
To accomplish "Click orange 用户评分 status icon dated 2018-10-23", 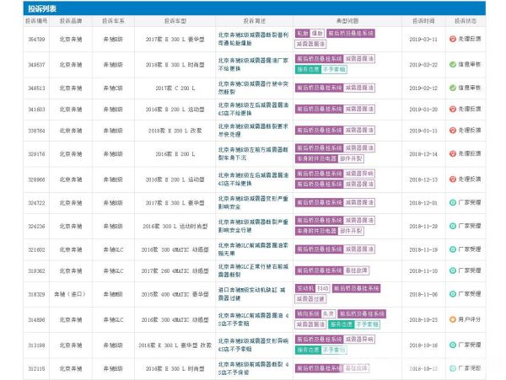I will (452, 319).
